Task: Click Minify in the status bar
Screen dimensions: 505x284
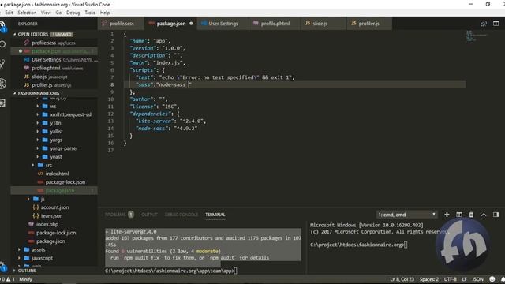Action: tap(25, 279)
